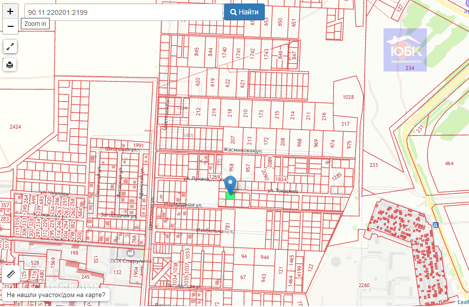Select parcel 943 on the map
The image size is (469, 307).
[x=263, y=278]
